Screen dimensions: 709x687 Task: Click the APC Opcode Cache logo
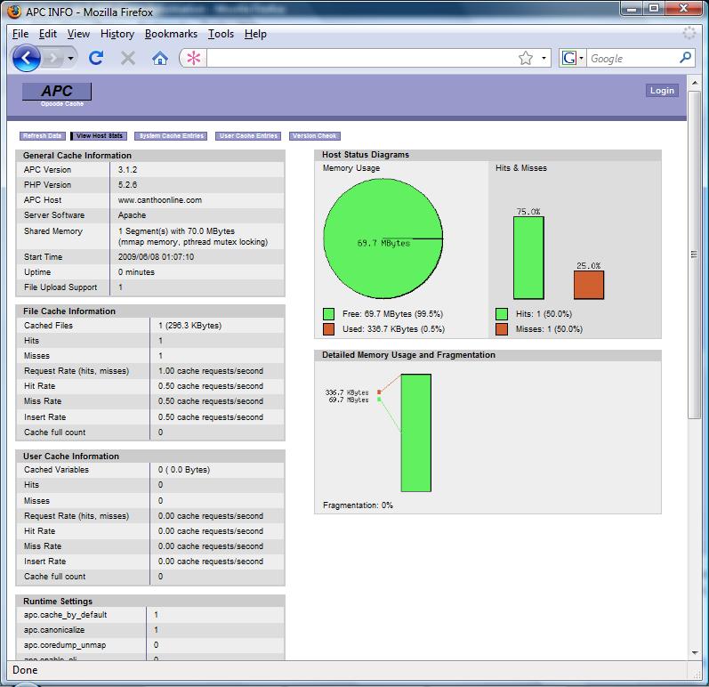click(57, 94)
